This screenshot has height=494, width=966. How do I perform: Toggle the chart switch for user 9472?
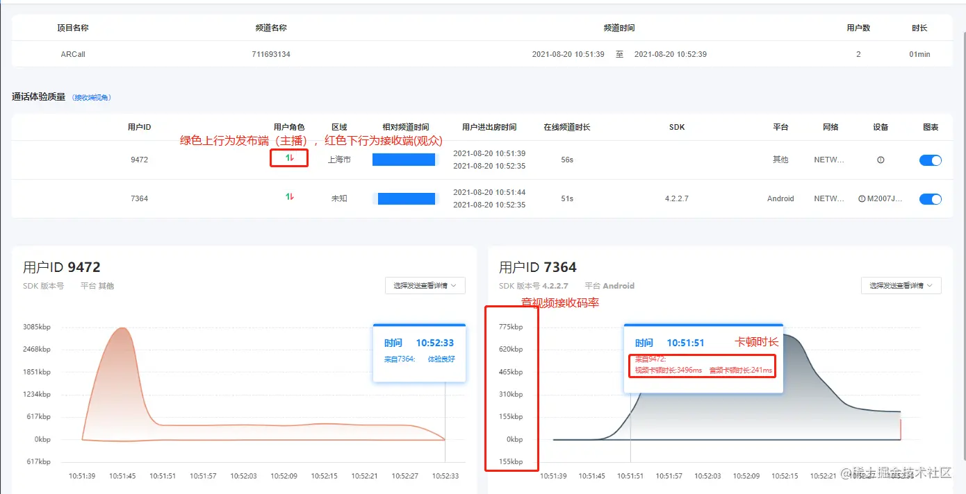(930, 160)
